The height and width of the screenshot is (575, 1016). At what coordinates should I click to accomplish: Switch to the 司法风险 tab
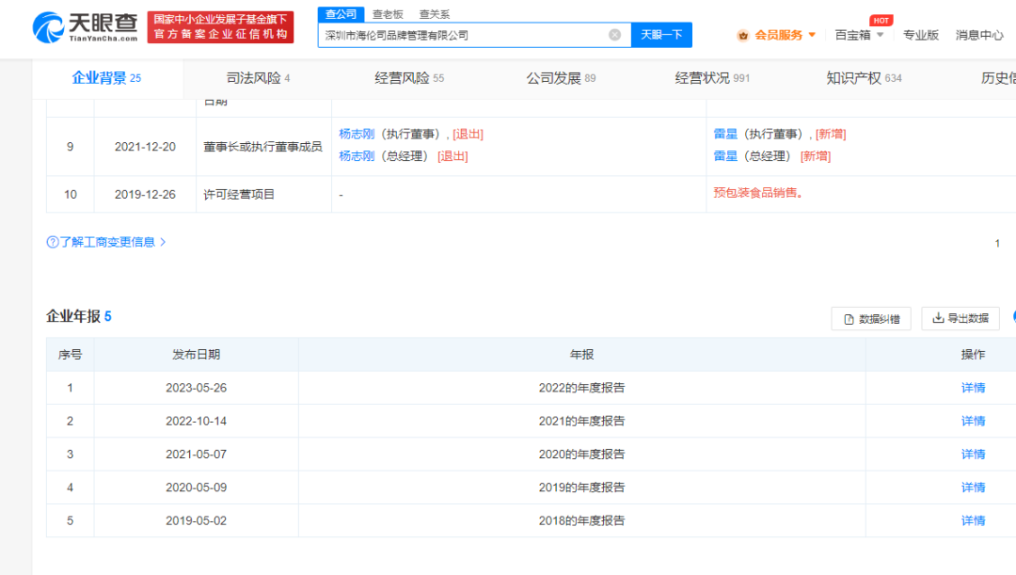coord(258,78)
